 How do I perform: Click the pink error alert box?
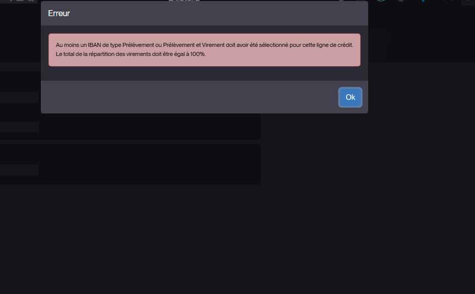pyautogui.click(x=205, y=50)
